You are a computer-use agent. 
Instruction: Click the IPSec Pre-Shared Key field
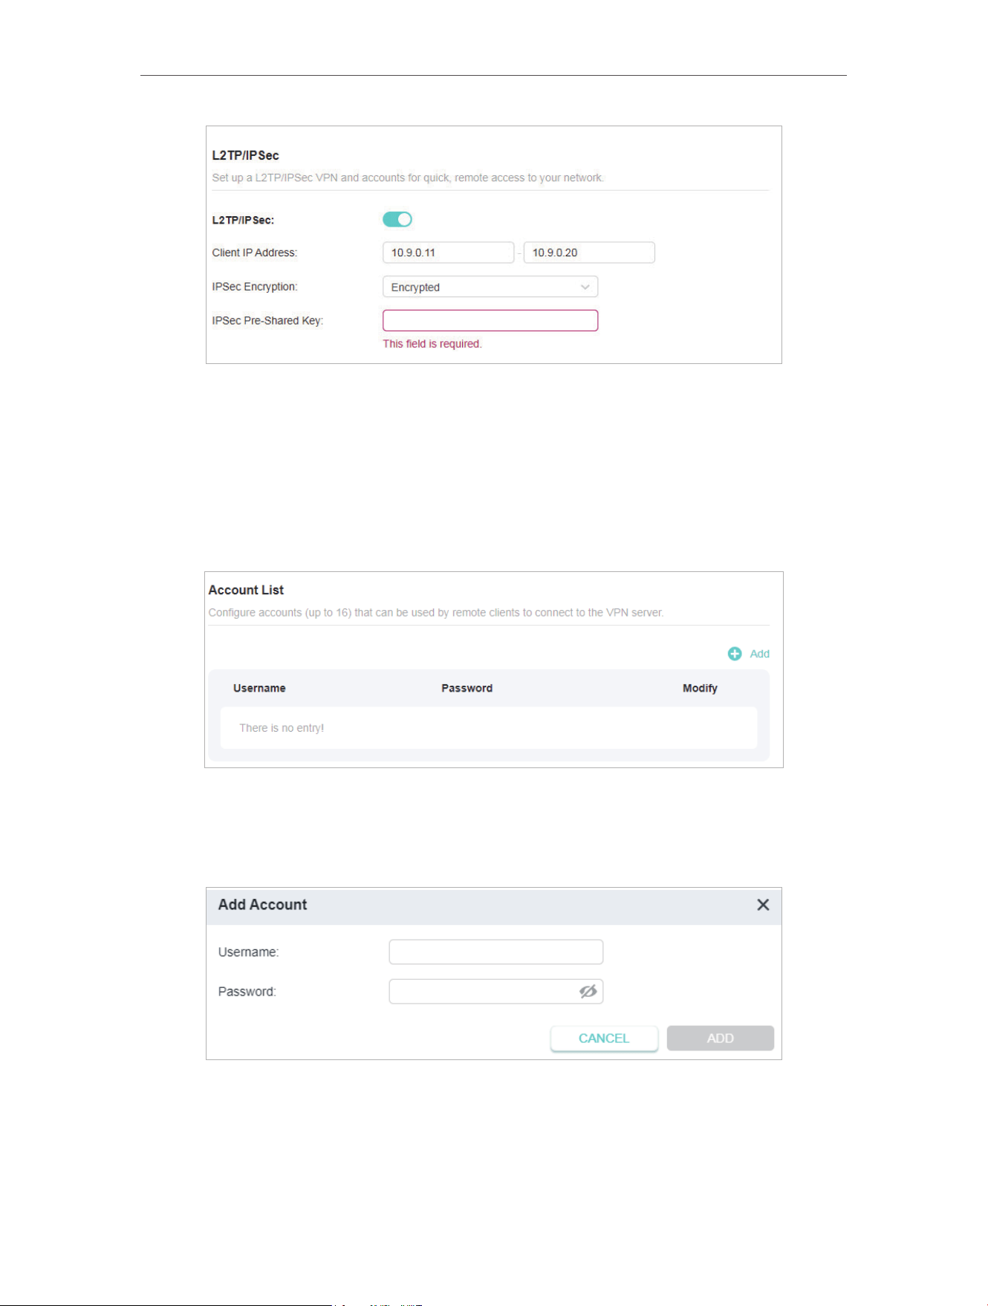(490, 320)
